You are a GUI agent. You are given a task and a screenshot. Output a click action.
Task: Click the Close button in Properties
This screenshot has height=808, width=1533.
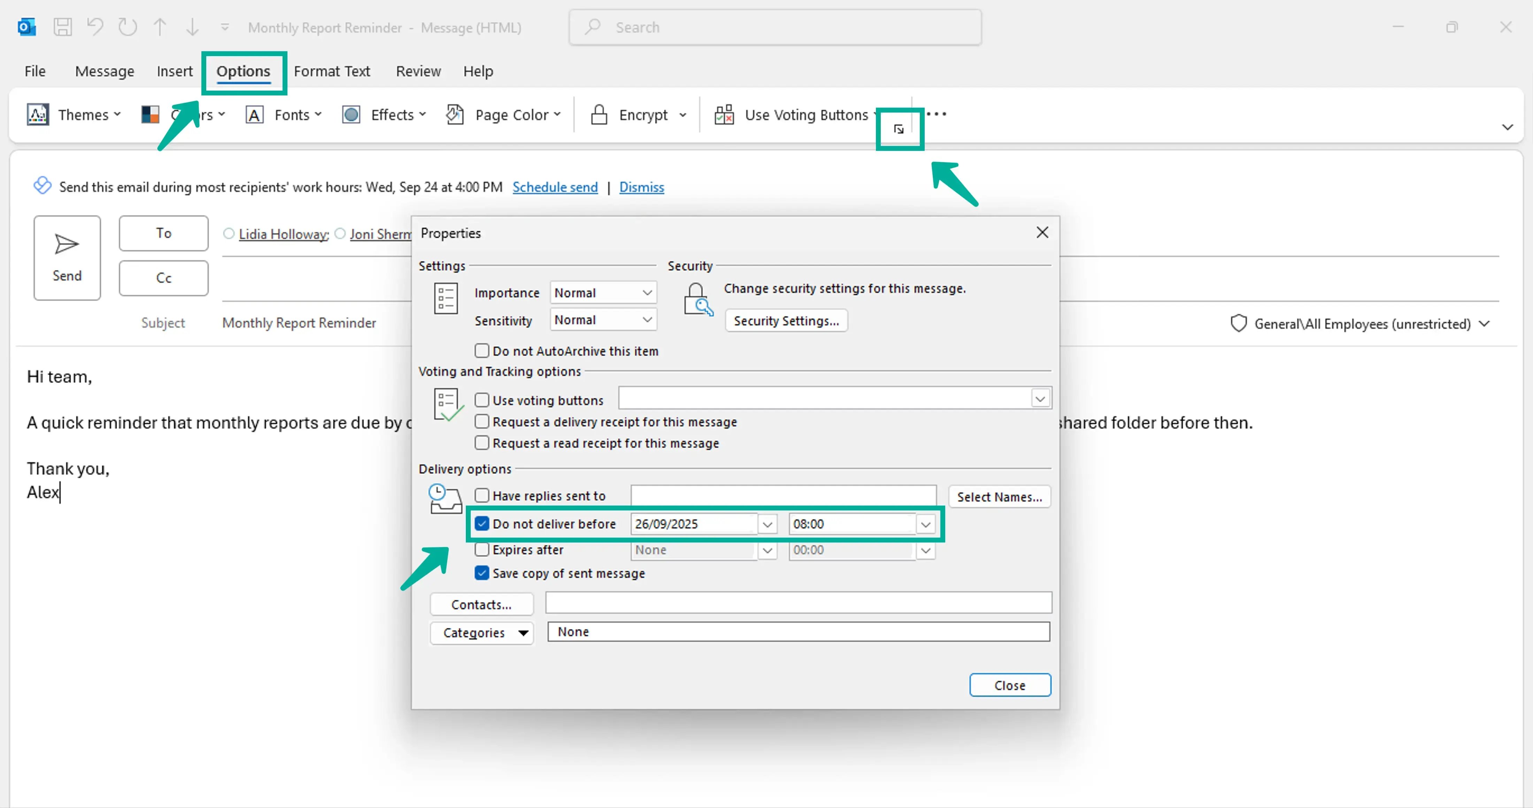point(1010,685)
